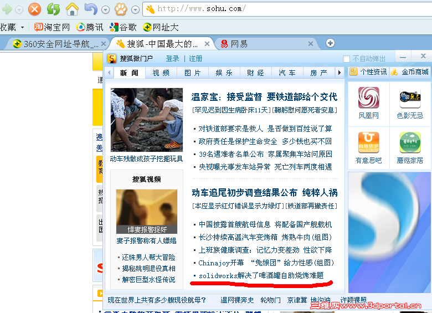Open the 腾讯 bookmark
This screenshot has width=432, height=313.
coord(90,27)
